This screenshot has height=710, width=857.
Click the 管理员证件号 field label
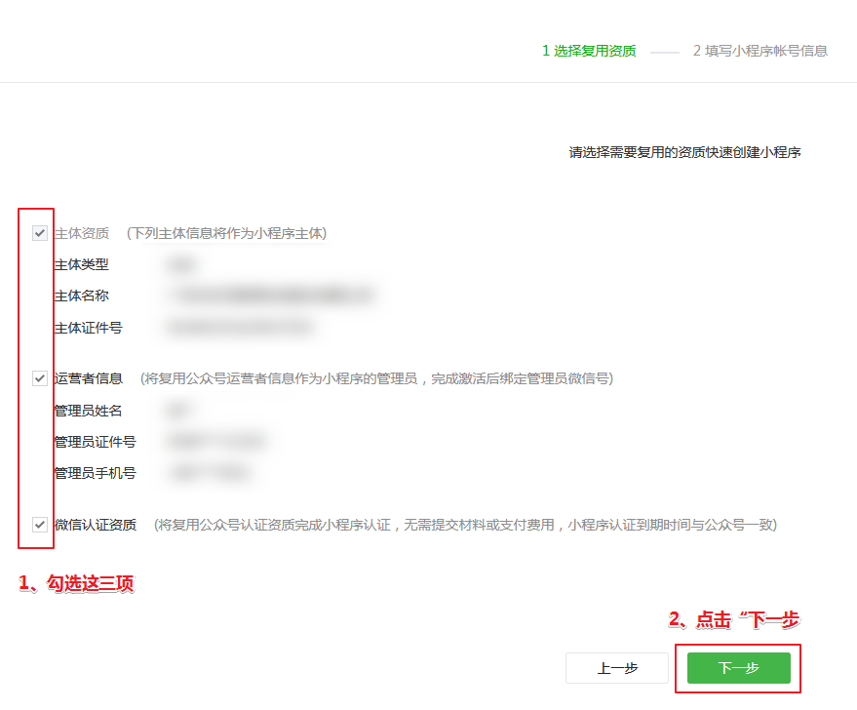(x=96, y=442)
